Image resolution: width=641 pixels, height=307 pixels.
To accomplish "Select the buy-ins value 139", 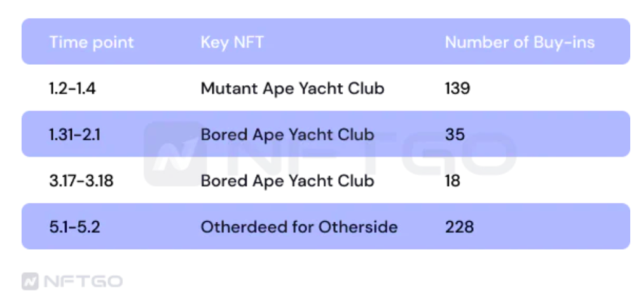I will coord(457,88).
